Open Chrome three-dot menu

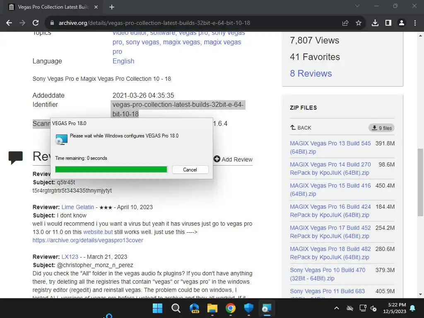(415, 23)
